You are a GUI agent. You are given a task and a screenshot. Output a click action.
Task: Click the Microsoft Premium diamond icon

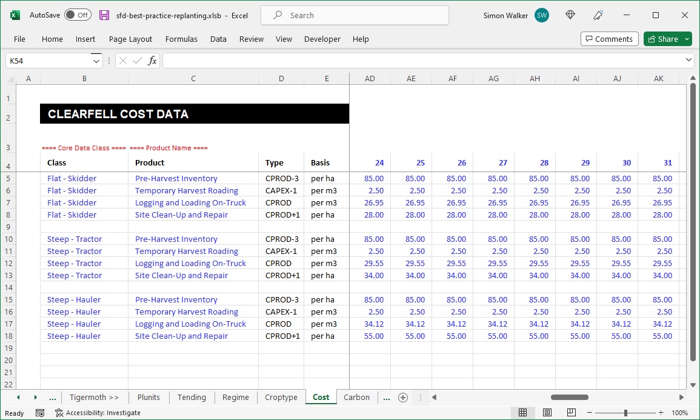pos(570,15)
